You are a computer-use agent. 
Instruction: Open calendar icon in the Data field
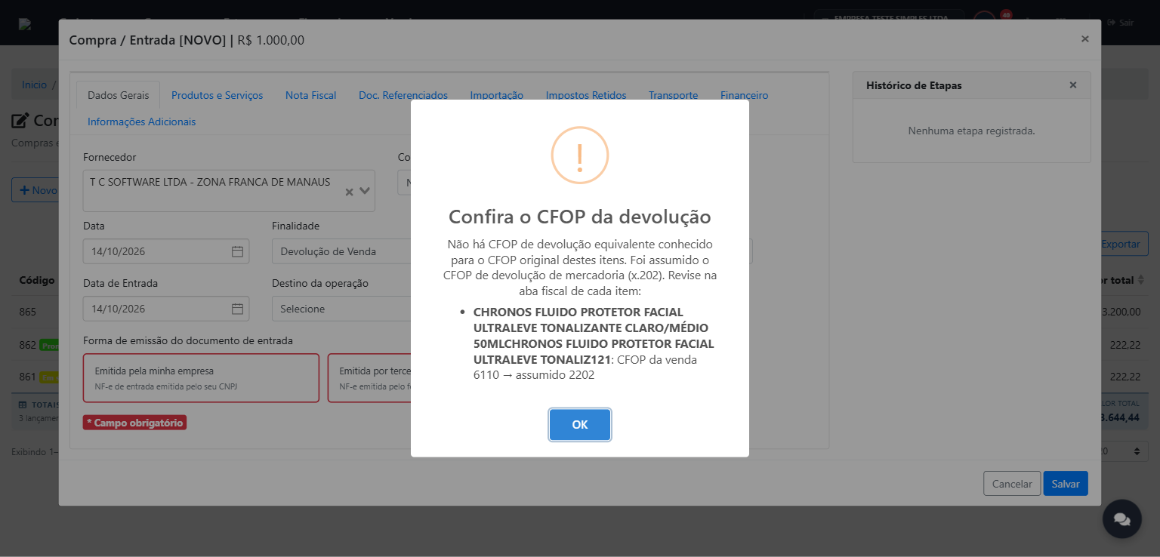[x=237, y=251]
